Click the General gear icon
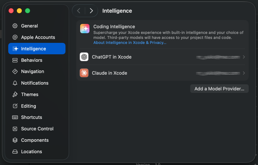The height and width of the screenshot is (165, 258). 15,26
